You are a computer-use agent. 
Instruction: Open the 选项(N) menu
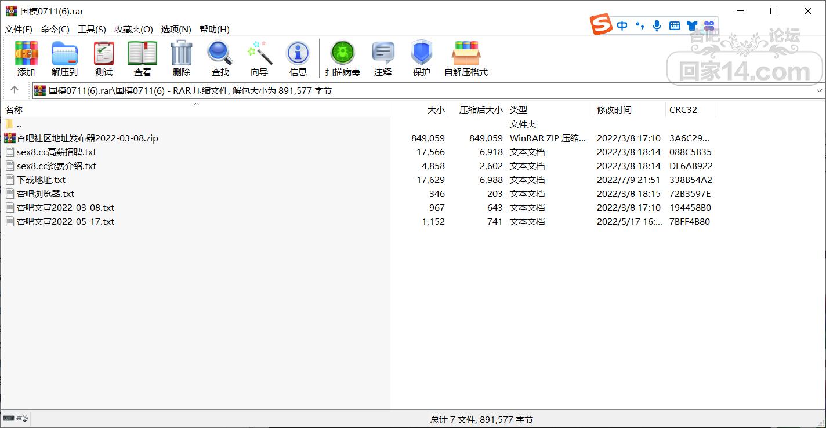(176, 29)
